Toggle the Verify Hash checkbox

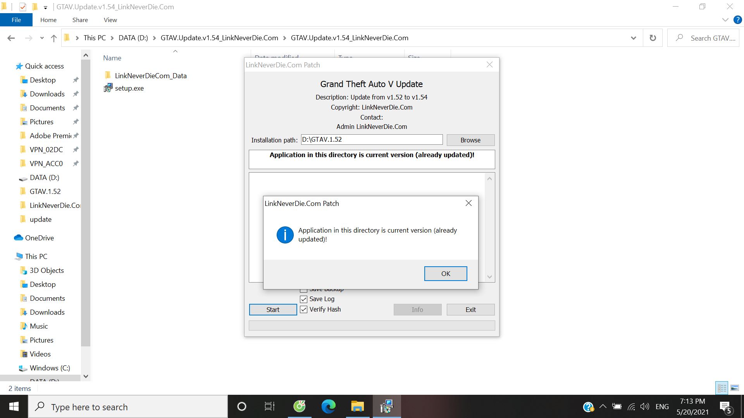(303, 310)
